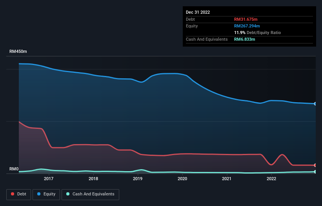Screen dimensions: 322x206
Task: Click the RM267.294m equity value
Action: (247, 26)
